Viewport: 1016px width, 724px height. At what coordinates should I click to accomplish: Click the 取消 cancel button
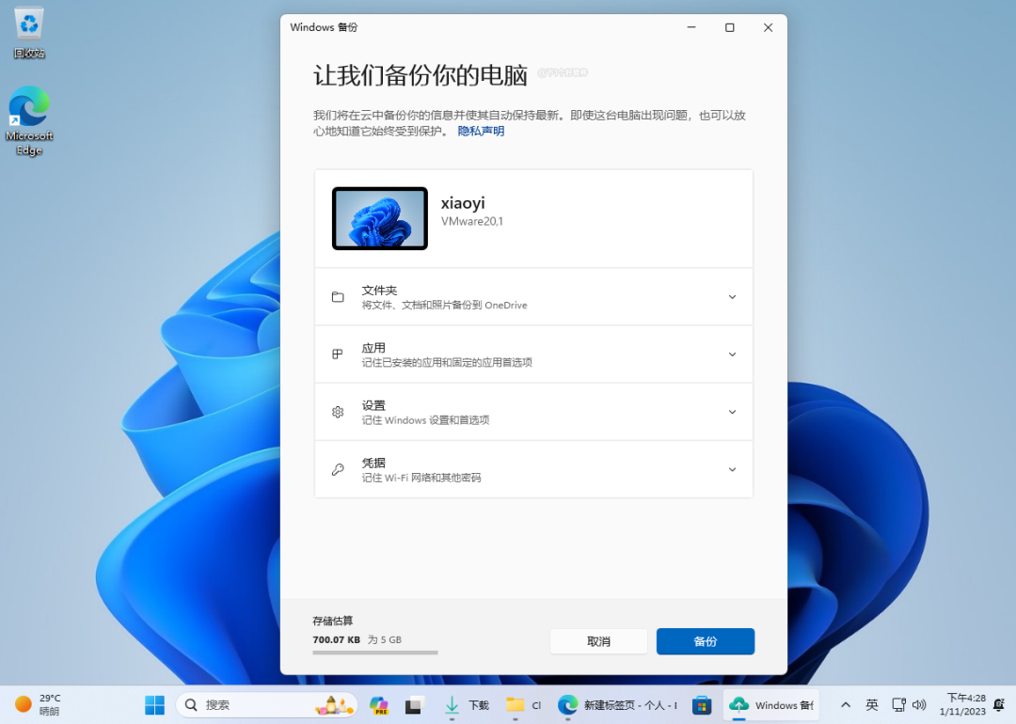click(x=598, y=641)
